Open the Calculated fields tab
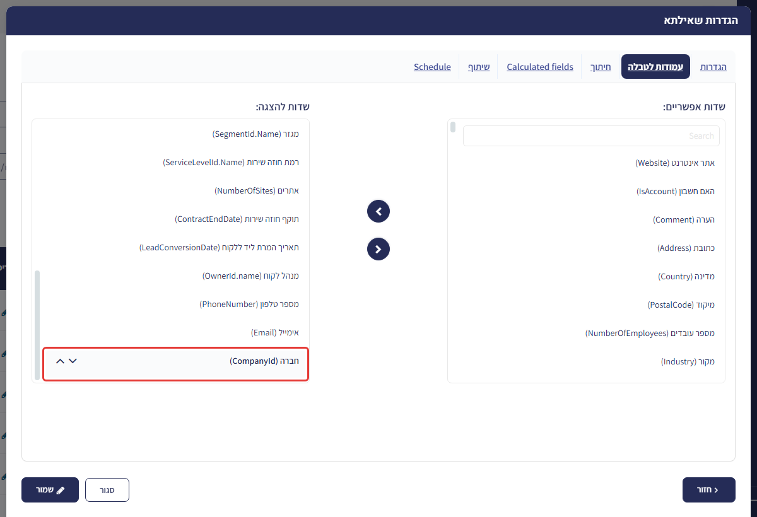The image size is (757, 517). point(540,67)
